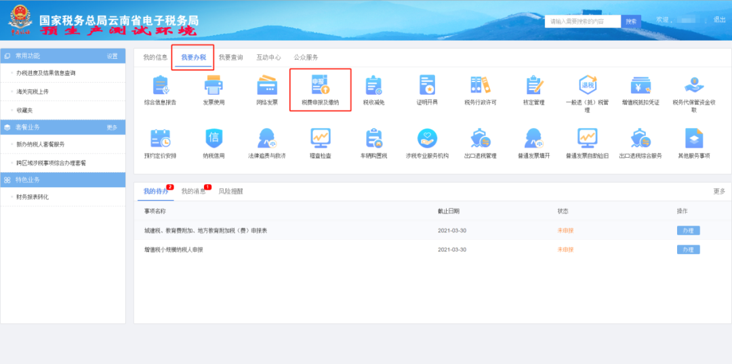The width and height of the screenshot is (732, 364).
Task: Click 更多 link in to-do panel
Action: 719,191
